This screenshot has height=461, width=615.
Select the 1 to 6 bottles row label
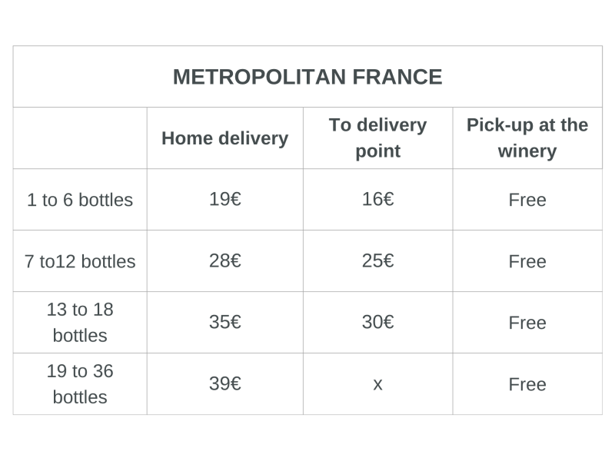80,200
